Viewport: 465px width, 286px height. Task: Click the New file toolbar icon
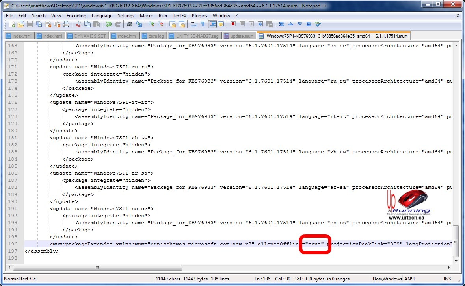coord(12,24)
